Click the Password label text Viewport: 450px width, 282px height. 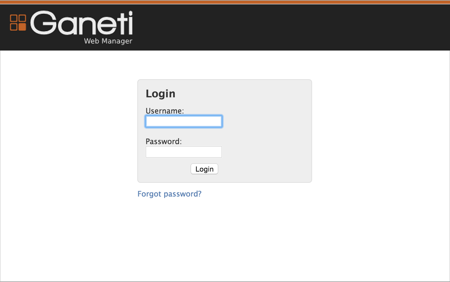pyautogui.click(x=164, y=141)
